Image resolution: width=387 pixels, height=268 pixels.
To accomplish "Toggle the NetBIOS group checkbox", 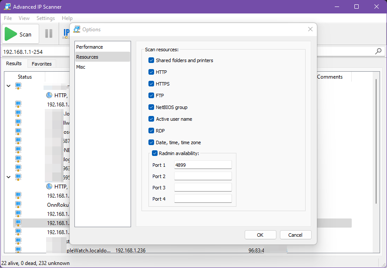I will coord(151,107).
